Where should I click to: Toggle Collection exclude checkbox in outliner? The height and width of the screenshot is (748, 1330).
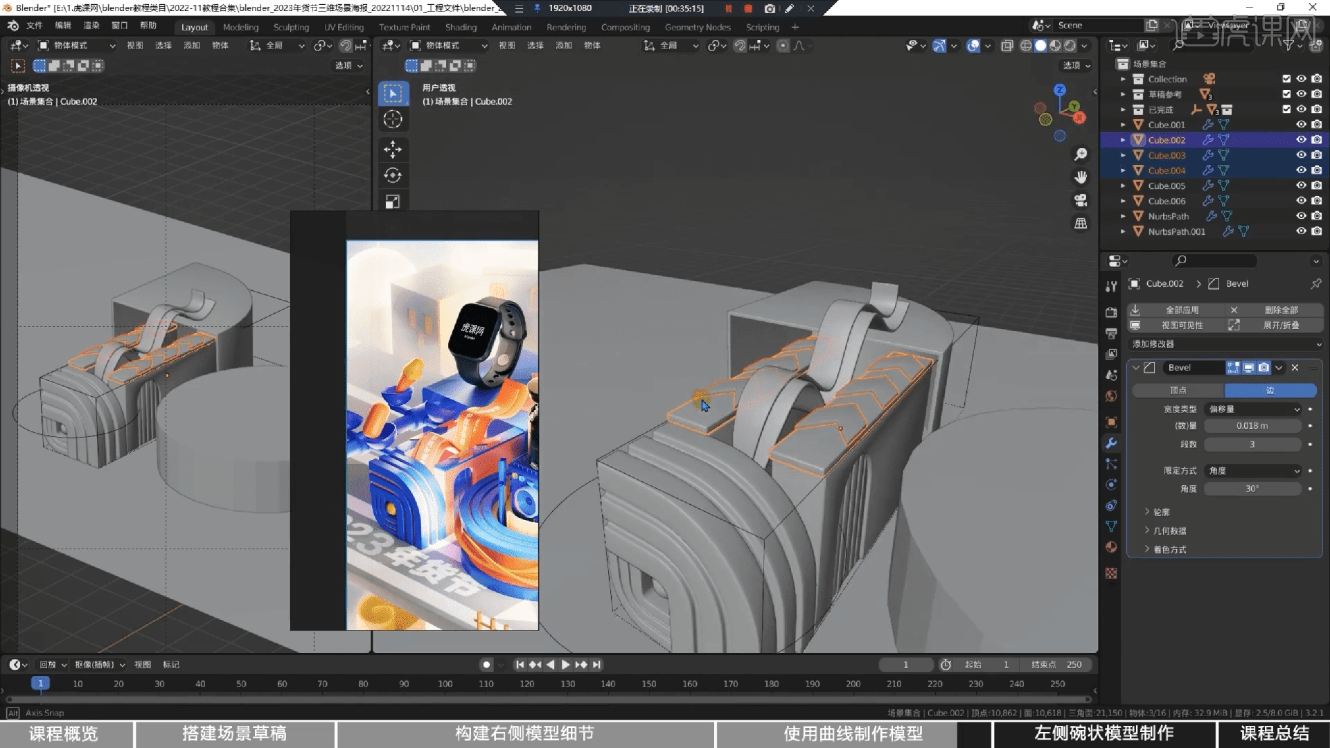(x=1286, y=79)
